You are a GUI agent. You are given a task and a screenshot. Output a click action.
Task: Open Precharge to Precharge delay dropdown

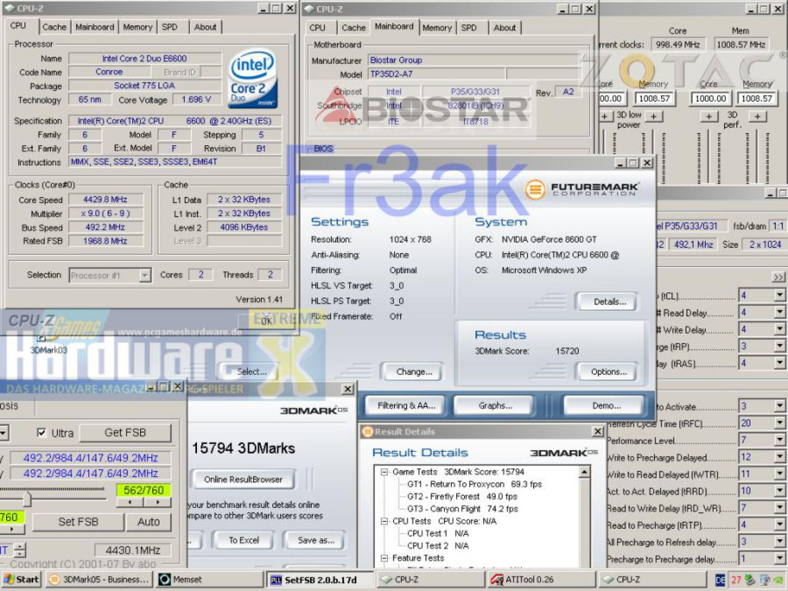tap(779, 559)
